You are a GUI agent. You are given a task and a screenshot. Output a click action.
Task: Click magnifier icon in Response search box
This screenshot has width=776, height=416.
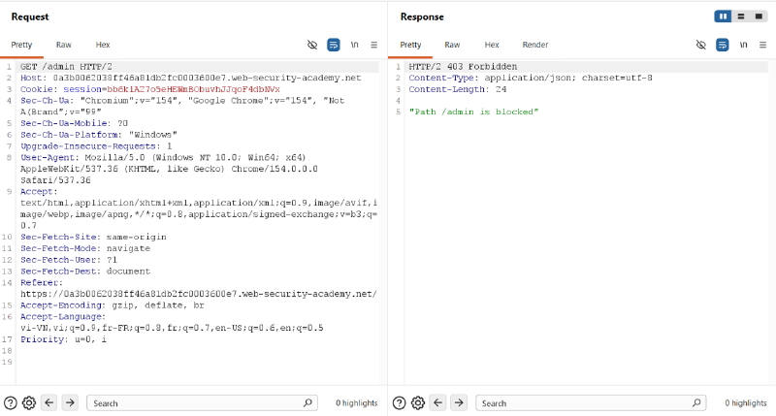tap(696, 402)
